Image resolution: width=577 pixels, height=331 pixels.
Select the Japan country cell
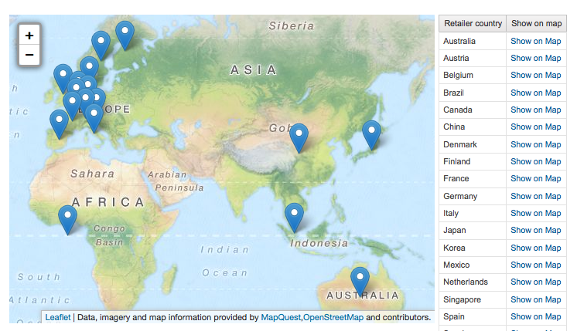tap(473, 230)
